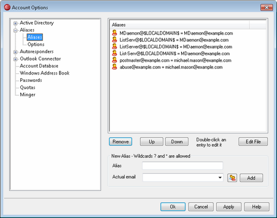Click the user icon for ListServ@$LOCALDOMAIN$ alias

click(115, 40)
